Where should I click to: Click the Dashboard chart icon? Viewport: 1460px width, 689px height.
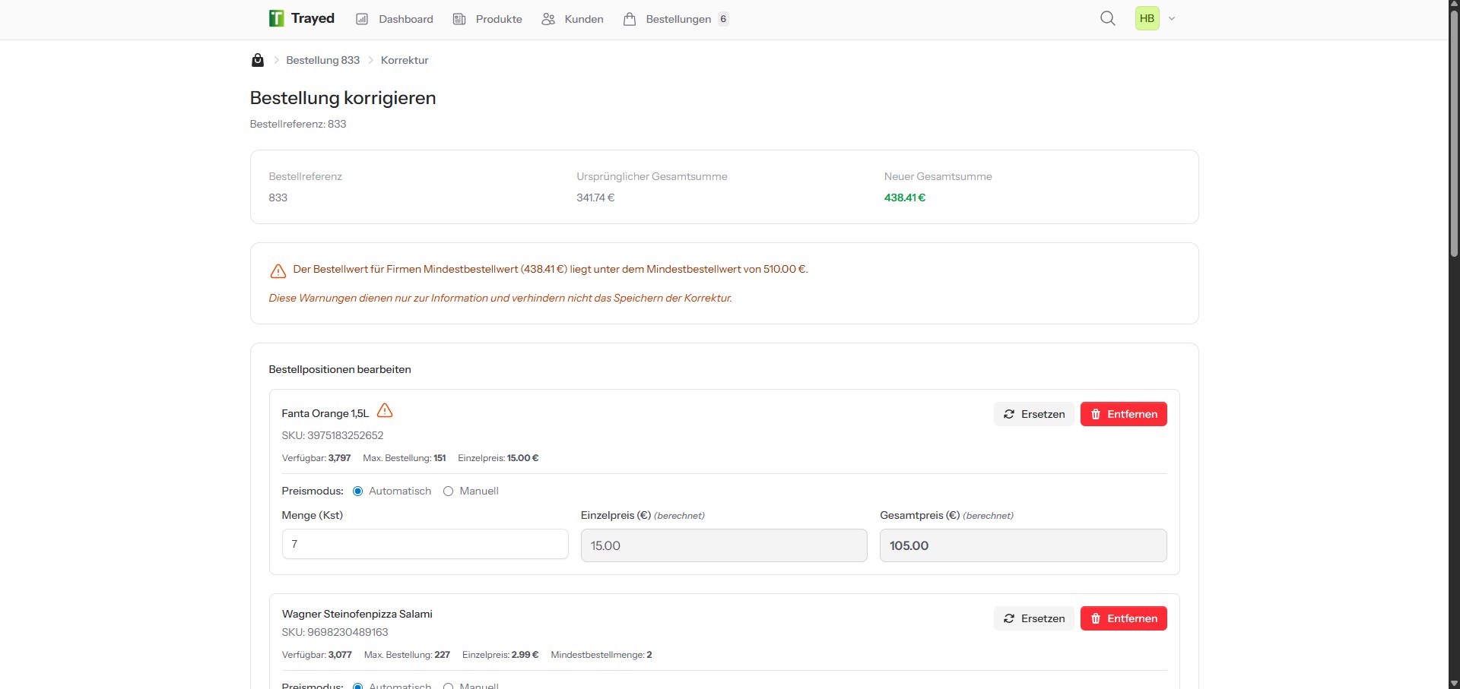click(362, 19)
